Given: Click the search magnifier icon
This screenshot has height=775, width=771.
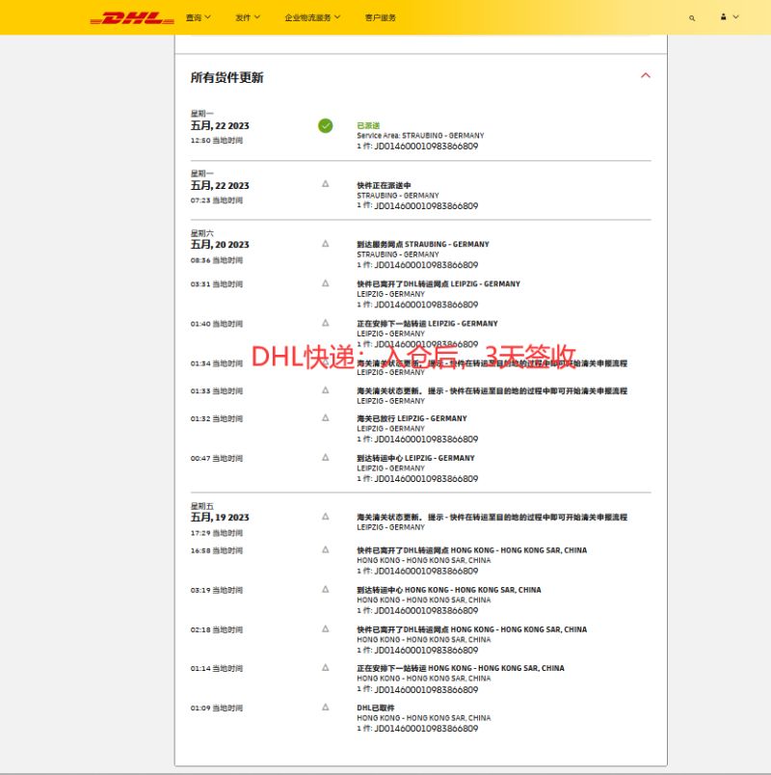Looking at the screenshot, I should pyautogui.click(x=692, y=17).
